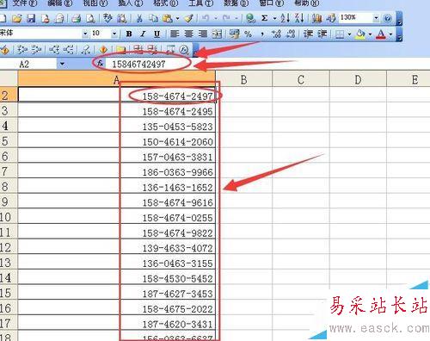
Task: Open the Borders dropdown arrow
Action: coord(349,34)
